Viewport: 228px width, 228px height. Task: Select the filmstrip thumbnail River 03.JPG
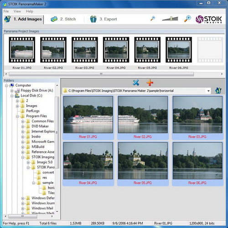pyautogui.click(x=85, y=50)
